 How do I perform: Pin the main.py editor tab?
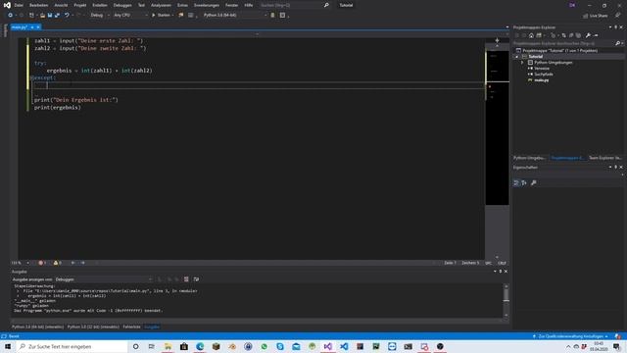pyautogui.click(x=32, y=27)
